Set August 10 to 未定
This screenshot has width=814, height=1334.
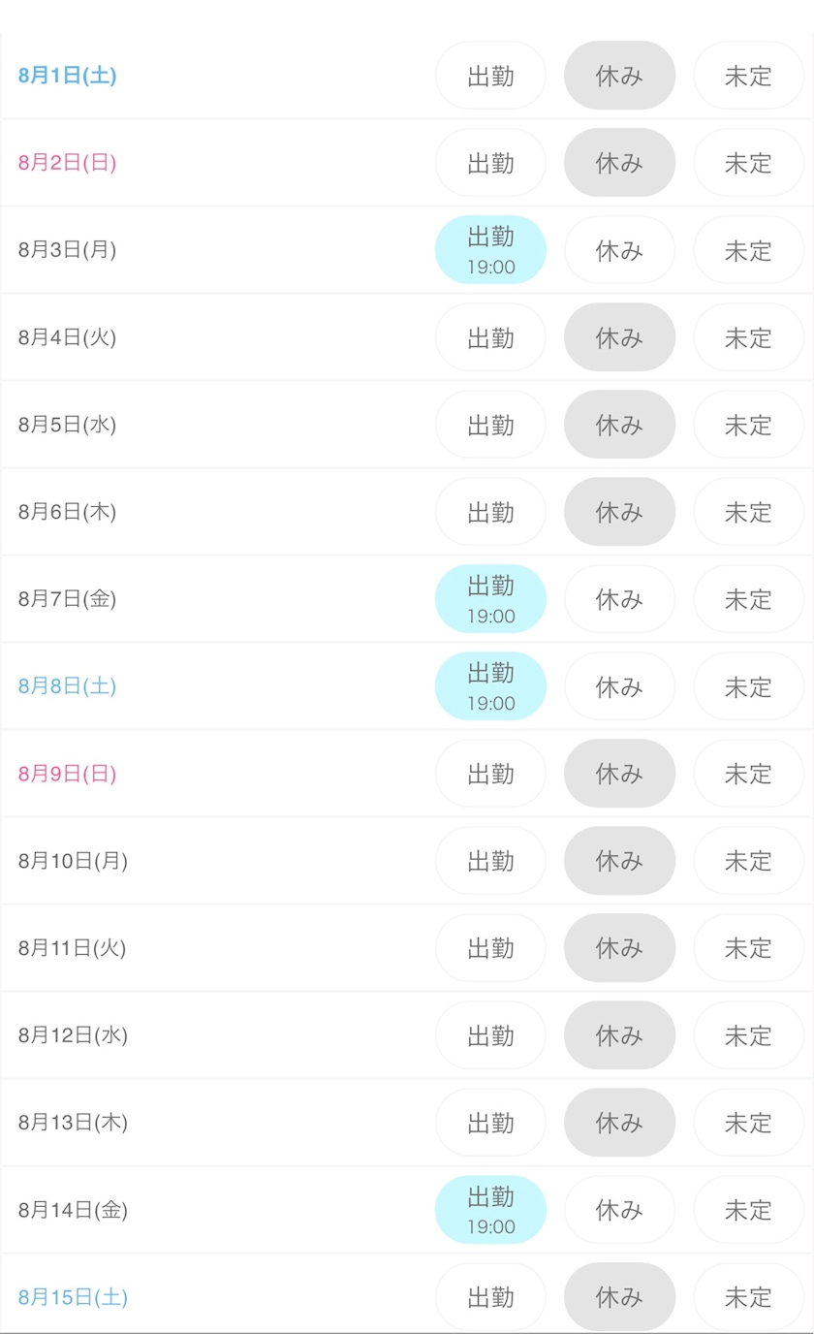748,861
